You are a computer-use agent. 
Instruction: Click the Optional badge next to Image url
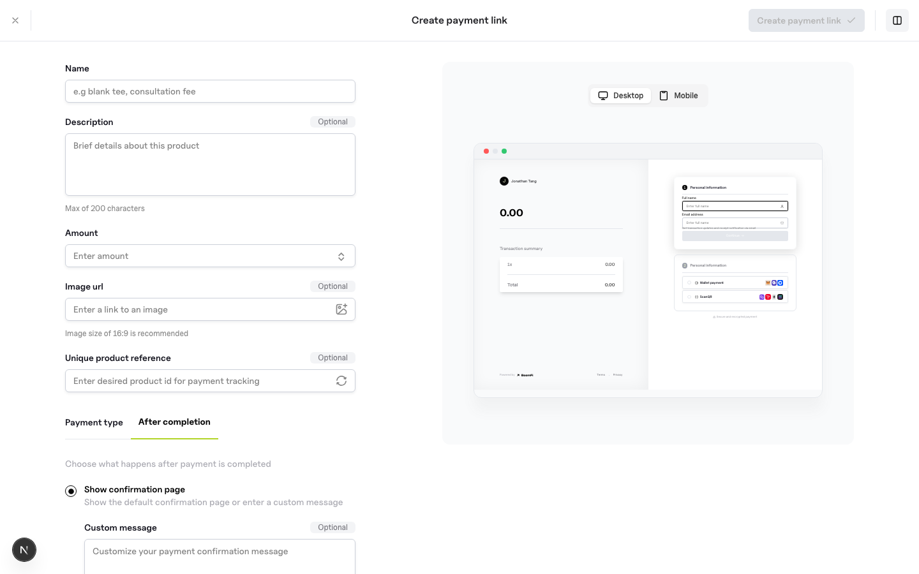click(x=332, y=286)
